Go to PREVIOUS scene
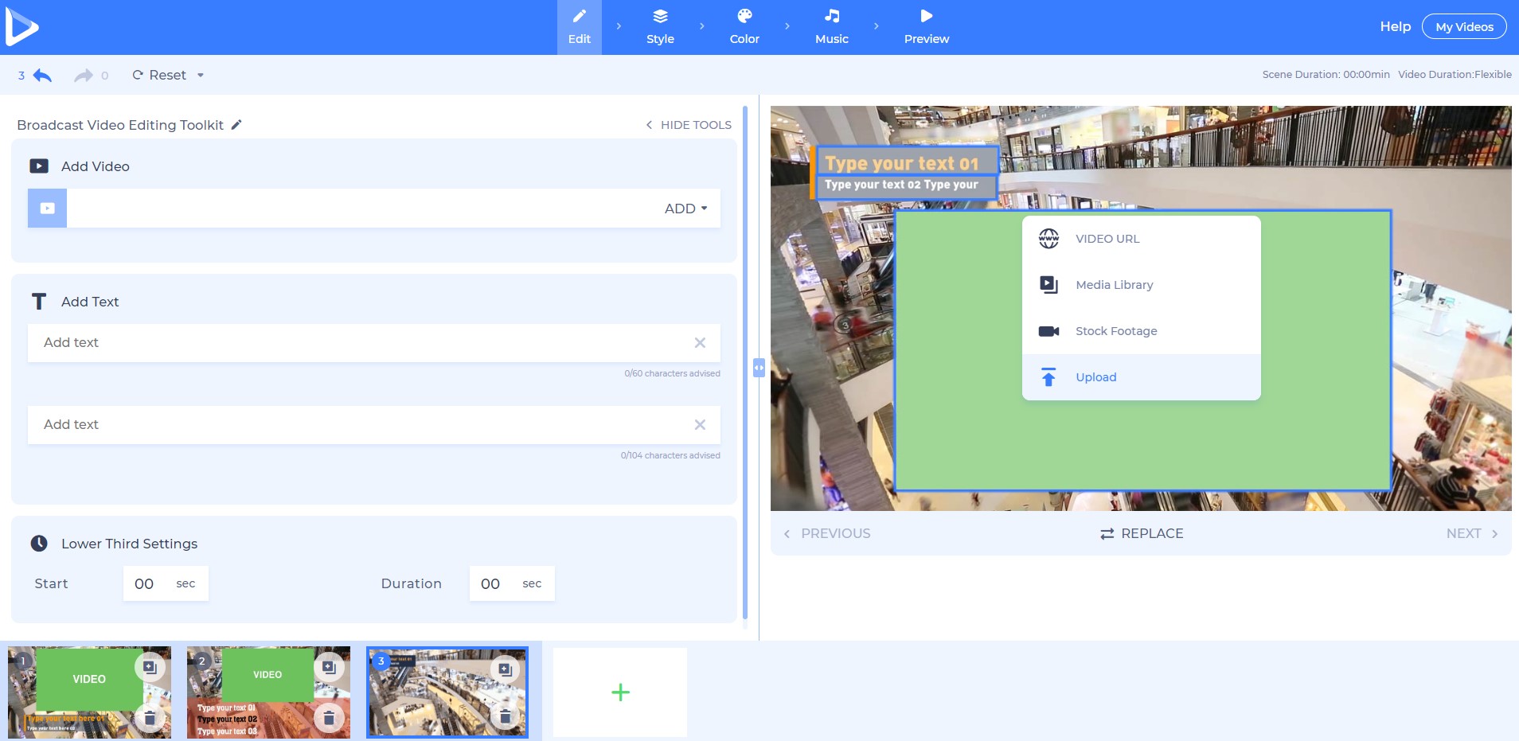The image size is (1519, 741). click(x=827, y=533)
